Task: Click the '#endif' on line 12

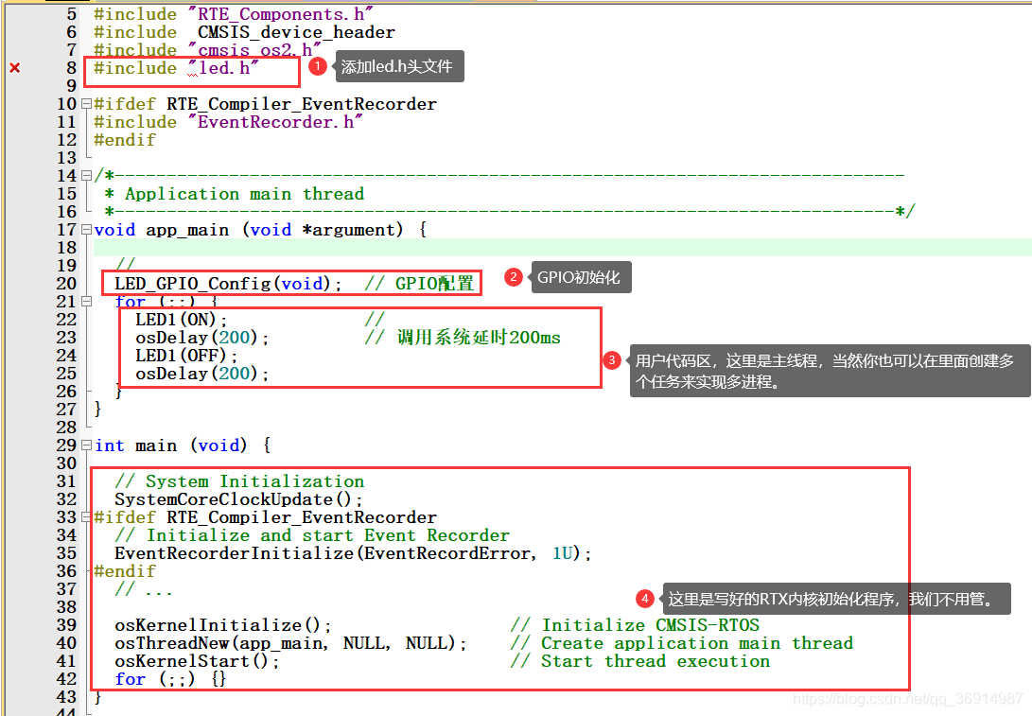Action: [x=125, y=140]
